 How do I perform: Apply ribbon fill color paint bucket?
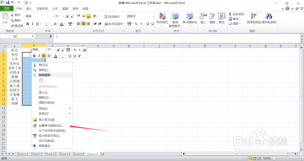[x=55, y=24]
